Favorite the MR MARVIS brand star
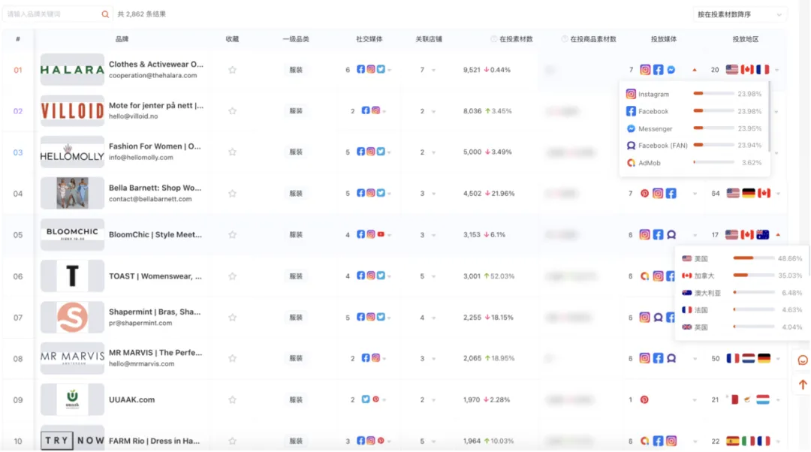811x452 pixels. 232,358
